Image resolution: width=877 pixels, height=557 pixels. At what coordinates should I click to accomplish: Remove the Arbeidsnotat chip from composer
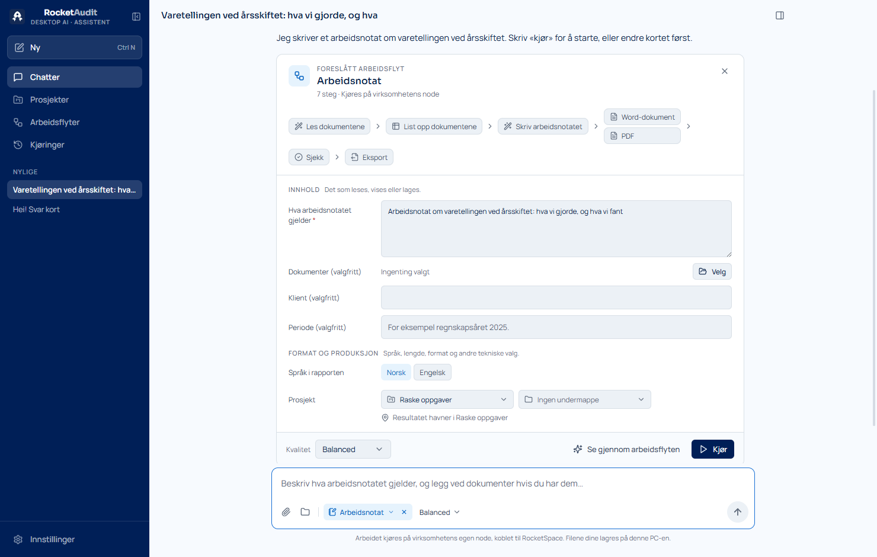(404, 512)
